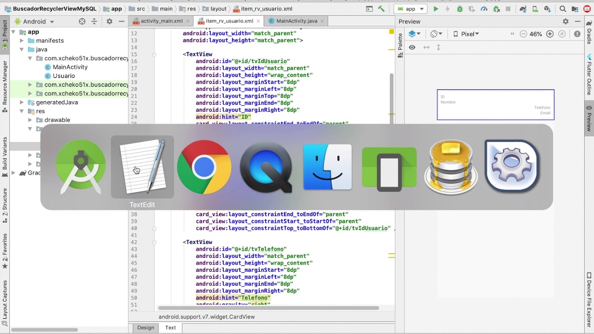Expand the generatedJava folder

coord(22,103)
